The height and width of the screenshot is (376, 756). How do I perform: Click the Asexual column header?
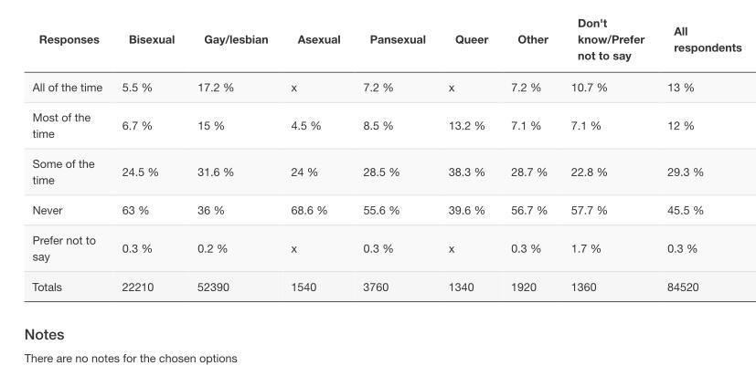click(x=319, y=40)
